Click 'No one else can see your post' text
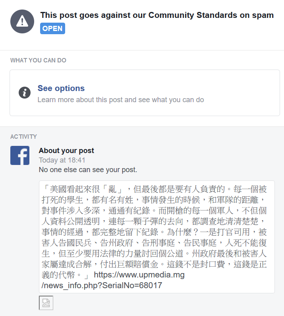The height and width of the screenshot is (316, 284). coord(88,170)
